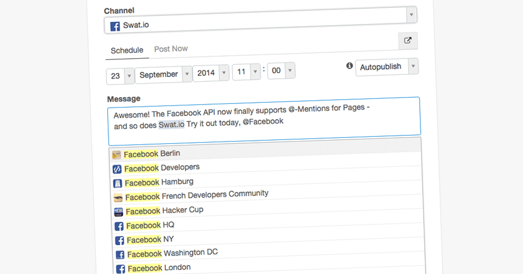Click the Facebook Berlin page icon
This screenshot has height=274, width=523.
(116, 155)
